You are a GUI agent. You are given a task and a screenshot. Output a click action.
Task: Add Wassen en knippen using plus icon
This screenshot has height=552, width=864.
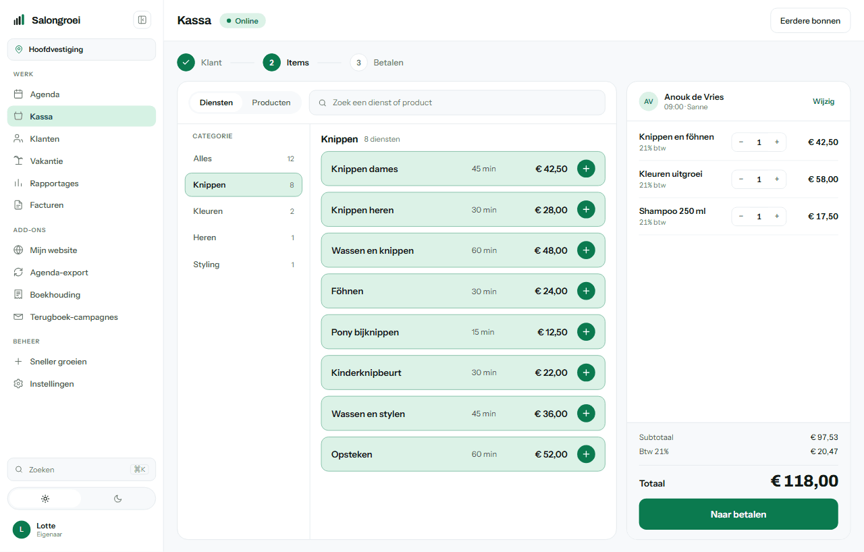pos(586,250)
